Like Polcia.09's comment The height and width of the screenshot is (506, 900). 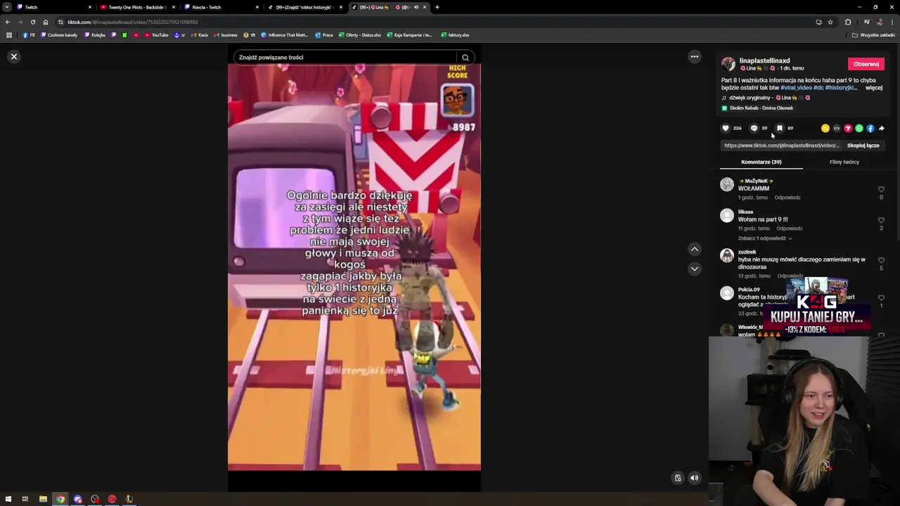coord(881,298)
